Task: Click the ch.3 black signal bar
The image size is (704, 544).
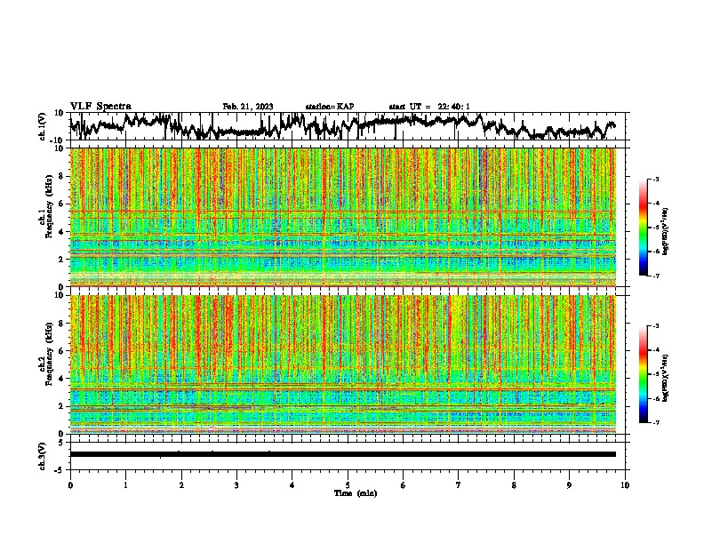Action: point(343,454)
